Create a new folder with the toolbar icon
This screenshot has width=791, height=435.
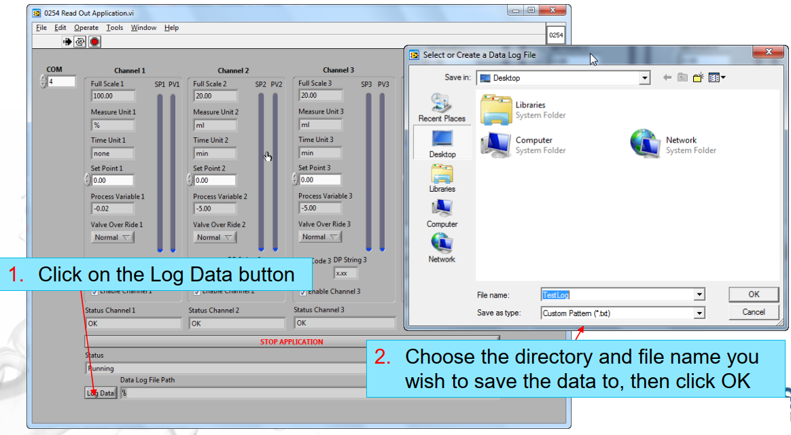(x=699, y=77)
